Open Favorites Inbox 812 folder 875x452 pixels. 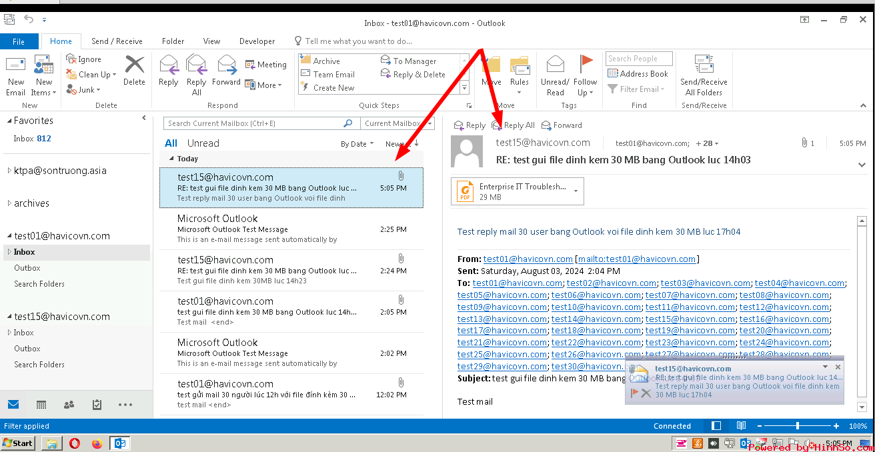[x=32, y=139]
